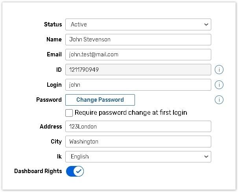Open the info icon for Password row
Image resolution: width=238 pixels, height=192 pixels.
pos(219,100)
